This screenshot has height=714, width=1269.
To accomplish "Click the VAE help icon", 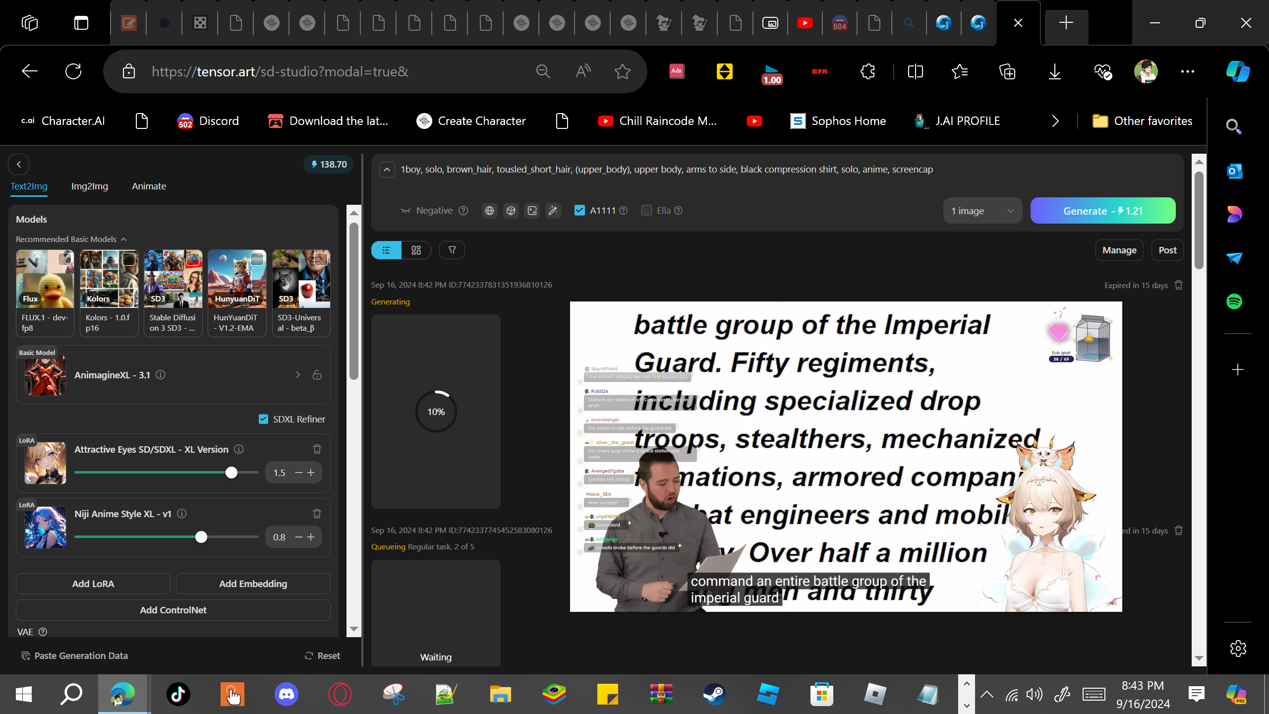I will (43, 632).
